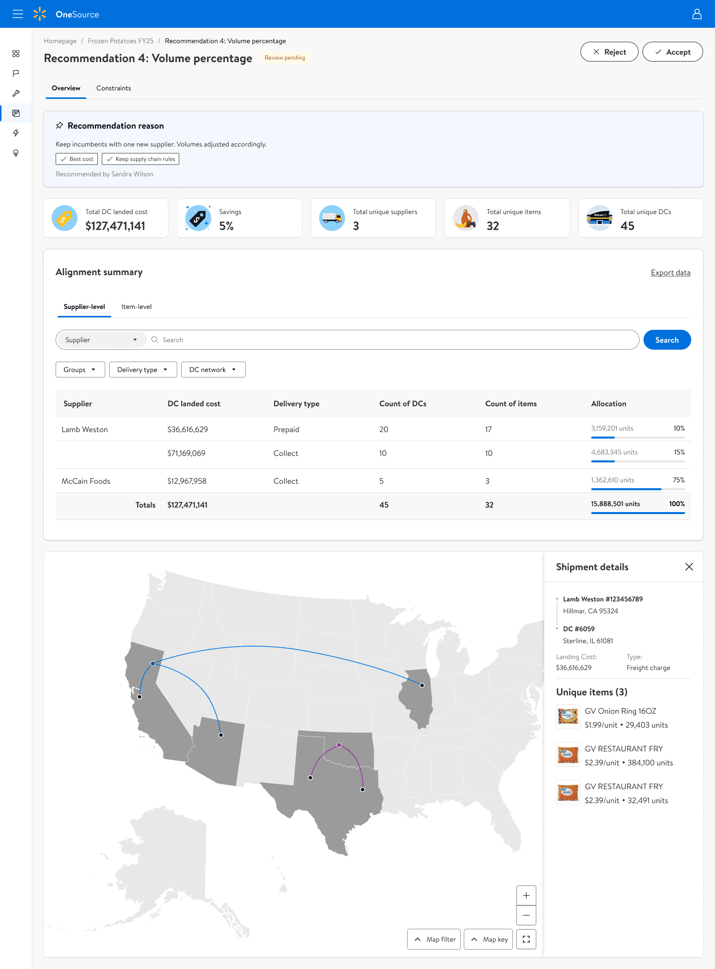Click the $71,169,069 landed cost cell
The image size is (715, 969).
click(186, 453)
